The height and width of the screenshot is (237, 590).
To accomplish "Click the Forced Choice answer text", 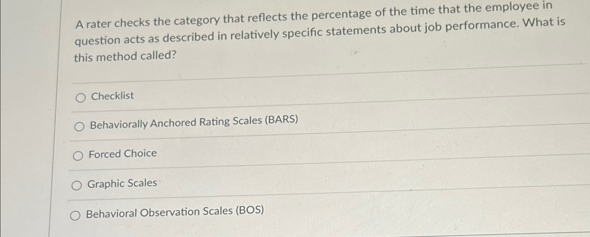I will coord(123,153).
